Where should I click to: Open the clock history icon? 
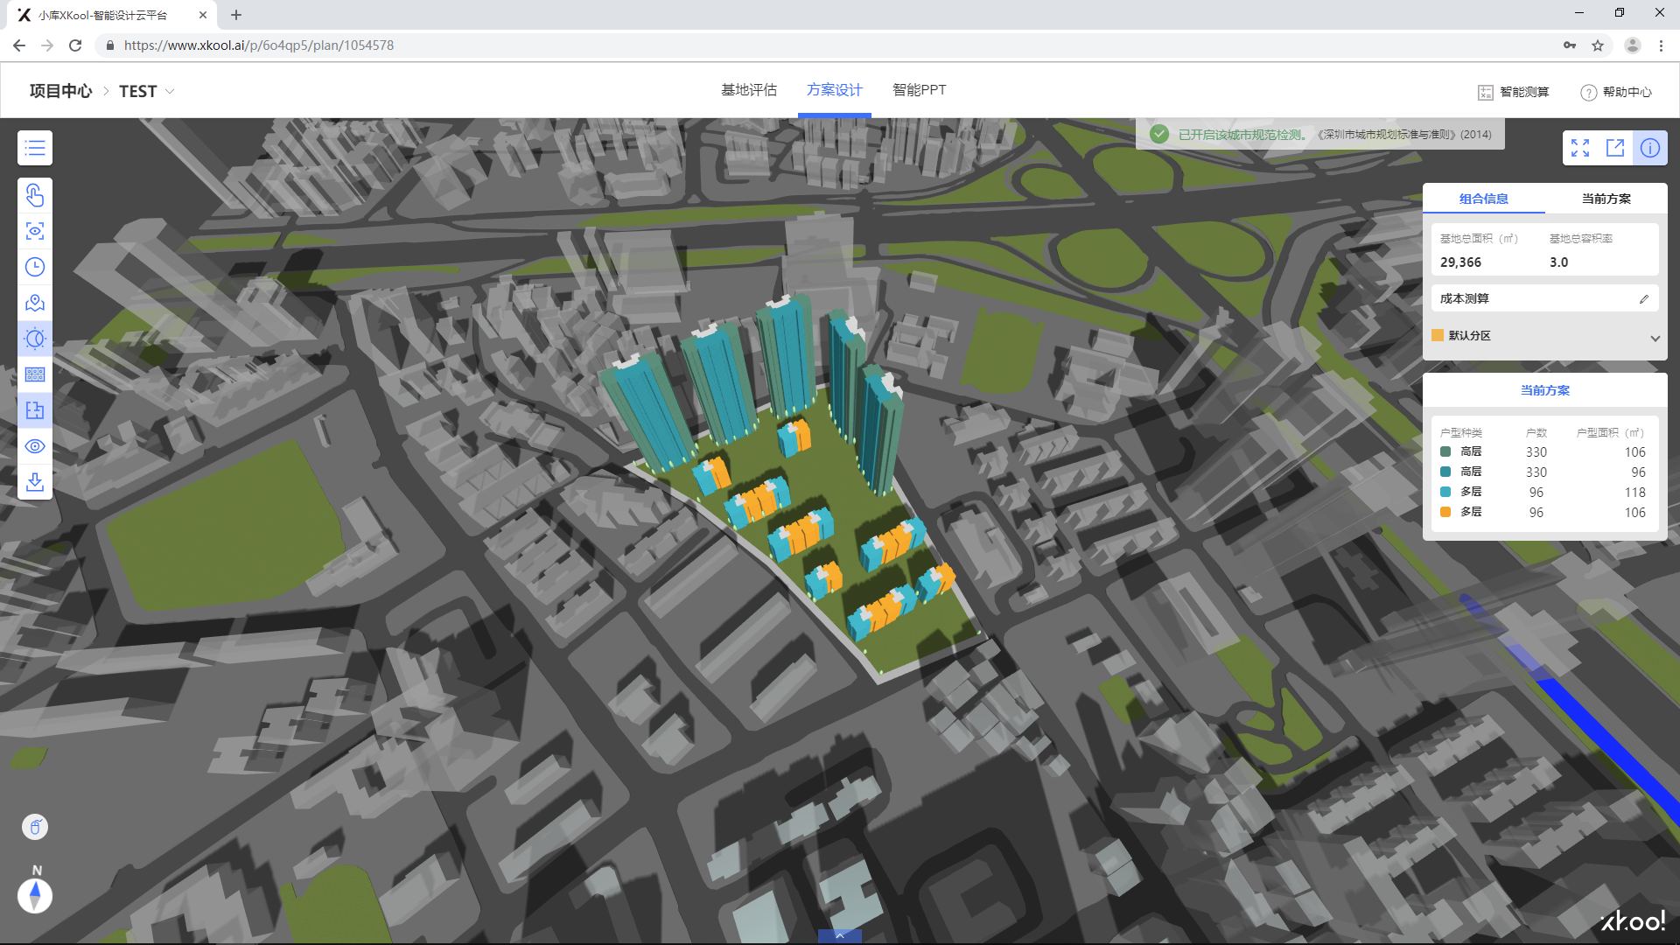pyautogui.click(x=35, y=267)
